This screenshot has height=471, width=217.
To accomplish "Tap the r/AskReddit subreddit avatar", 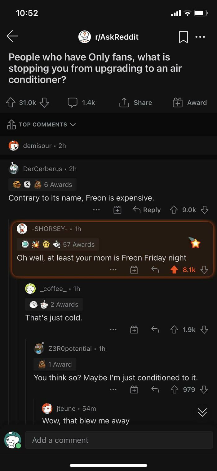I will tap(84, 37).
